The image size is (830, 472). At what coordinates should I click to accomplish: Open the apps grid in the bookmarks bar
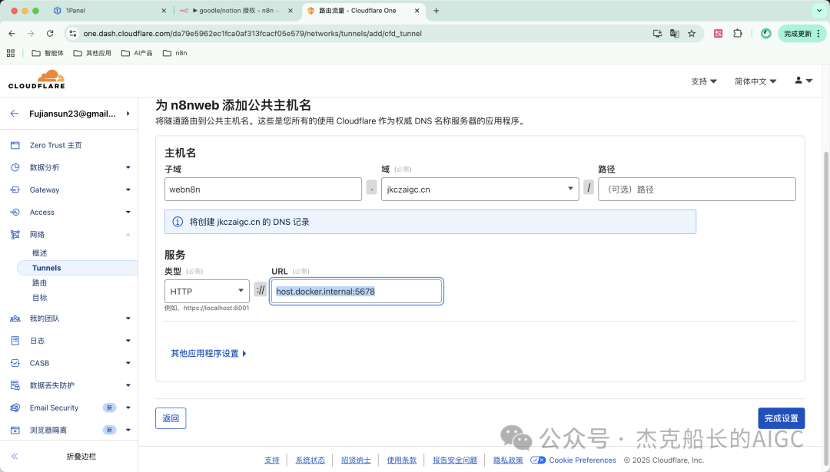coord(11,53)
